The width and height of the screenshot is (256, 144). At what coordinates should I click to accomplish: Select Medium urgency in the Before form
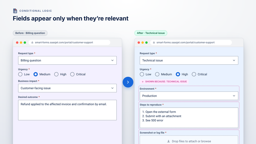click(36, 74)
